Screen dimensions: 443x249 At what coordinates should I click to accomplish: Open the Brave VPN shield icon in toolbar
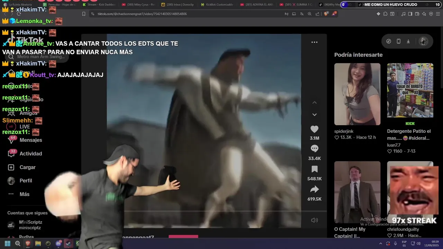(431, 14)
